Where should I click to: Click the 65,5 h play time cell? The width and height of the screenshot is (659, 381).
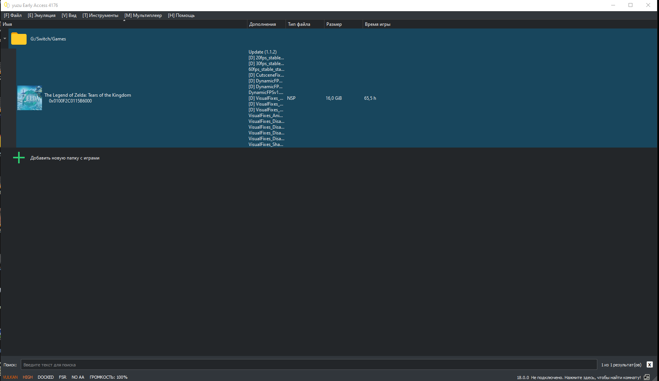coord(370,98)
